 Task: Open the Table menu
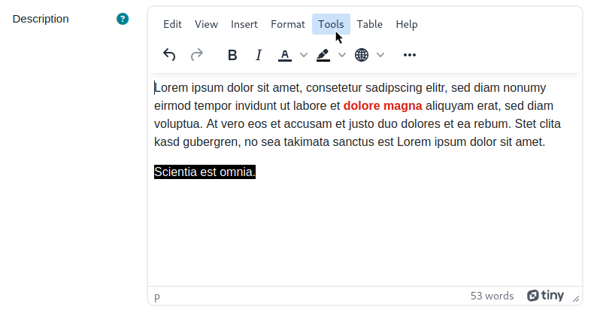[x=369, y=24]
